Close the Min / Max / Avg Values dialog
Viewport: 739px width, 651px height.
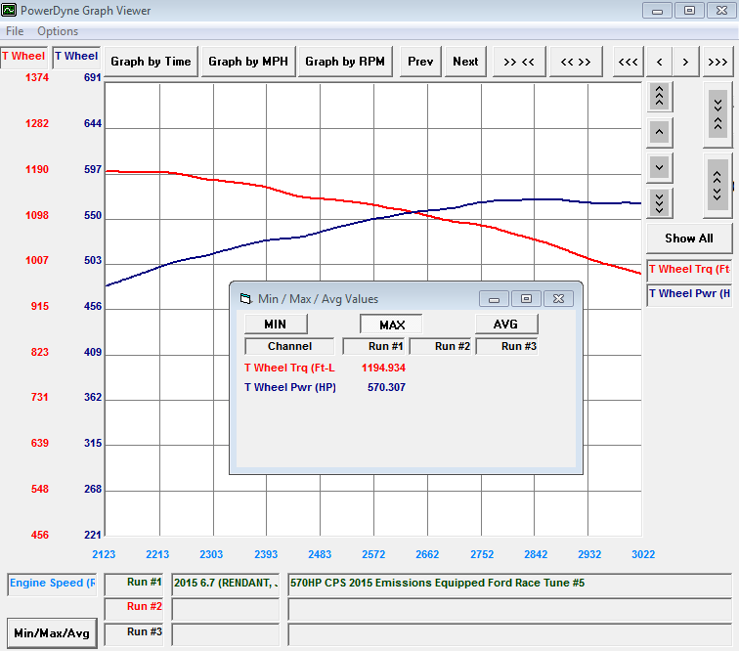[x=558, y=299]
